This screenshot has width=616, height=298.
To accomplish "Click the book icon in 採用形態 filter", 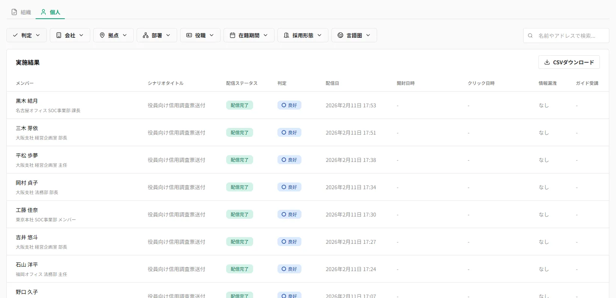I will click(286, 35).
